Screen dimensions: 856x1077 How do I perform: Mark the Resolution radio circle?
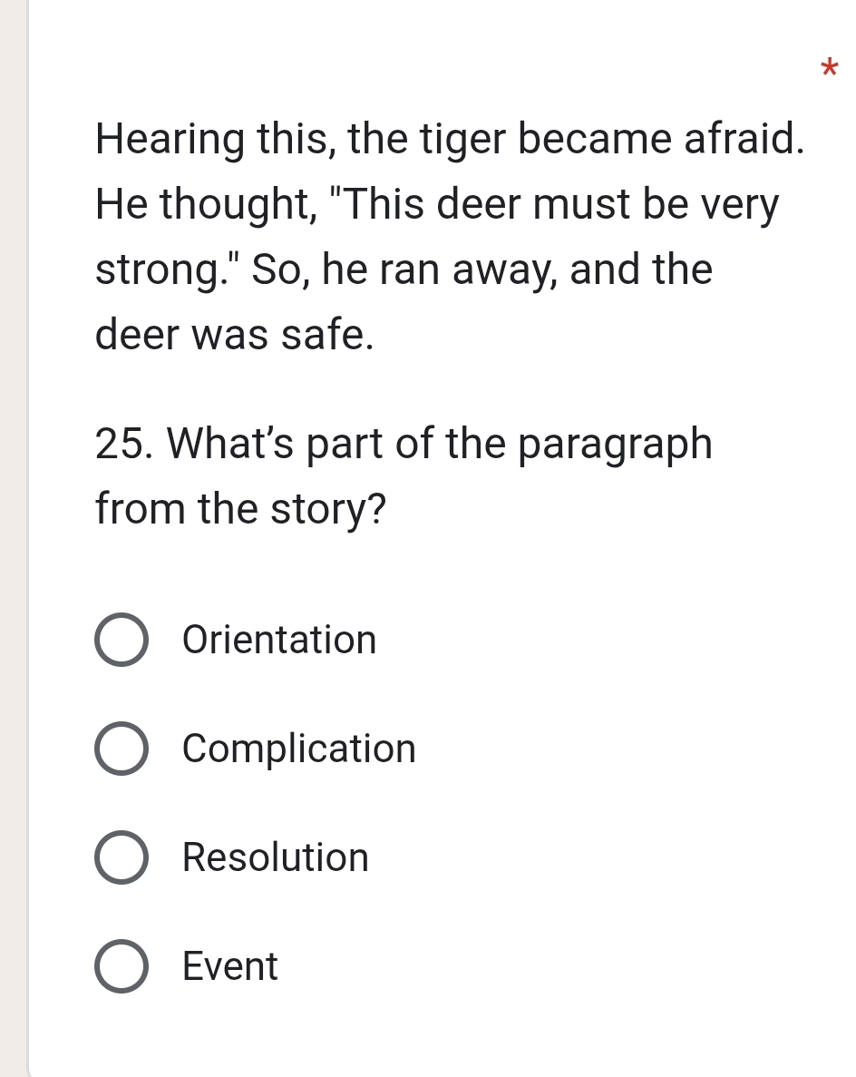point(121,858)
